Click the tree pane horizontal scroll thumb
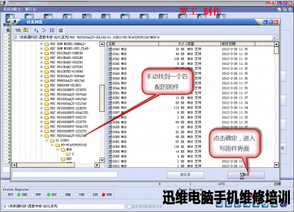 tap(46, 165)
